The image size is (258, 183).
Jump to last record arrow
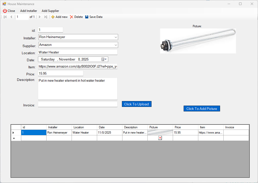(x=46, y=17)
